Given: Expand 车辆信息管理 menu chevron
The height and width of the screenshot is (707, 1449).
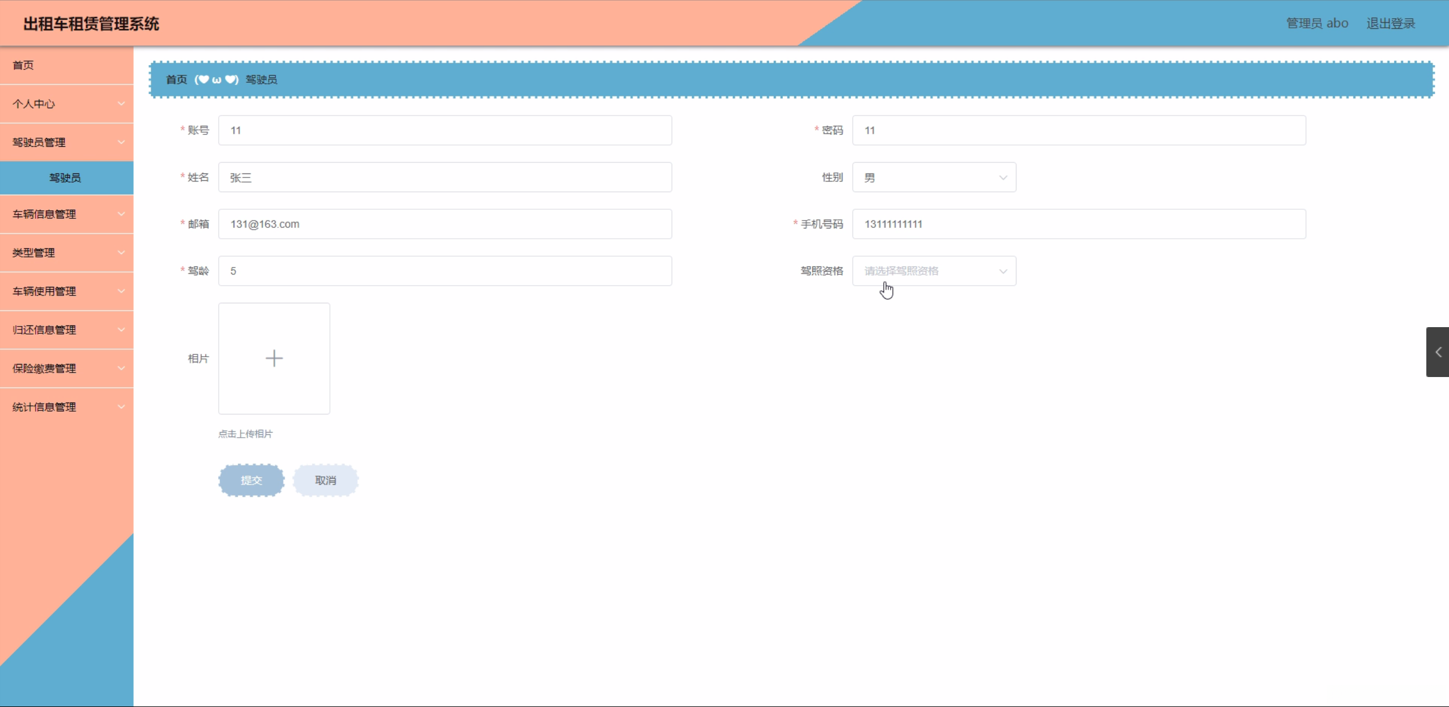Looking at the screenshot, I should tap(121, 214).
